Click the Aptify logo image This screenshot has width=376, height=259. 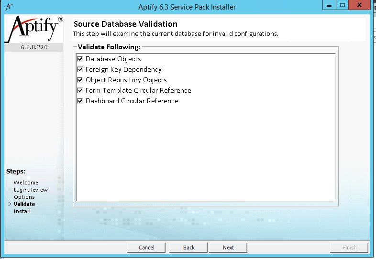coord(34,29)
